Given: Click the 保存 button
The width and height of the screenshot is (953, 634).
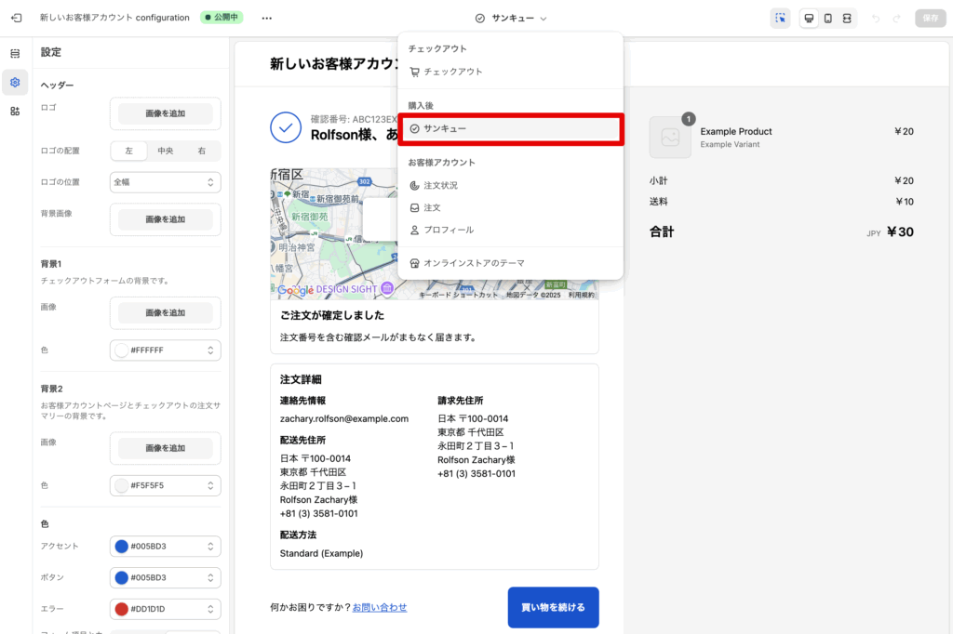Looking at the screenshot, I should [x=931, y=19].
